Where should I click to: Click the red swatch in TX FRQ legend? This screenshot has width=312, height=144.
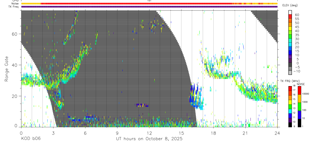pos(290,88)
